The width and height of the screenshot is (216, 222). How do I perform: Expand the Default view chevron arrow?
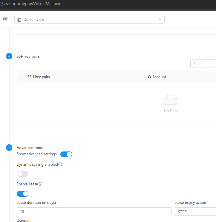pyautogui.click(x=160, y=19)
